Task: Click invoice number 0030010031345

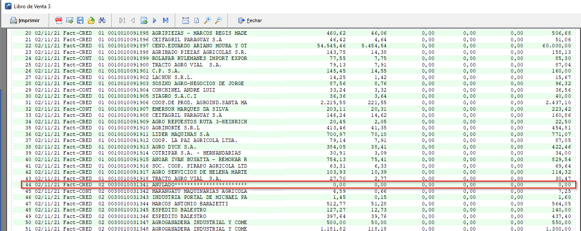Action: (x=128, y=210)
